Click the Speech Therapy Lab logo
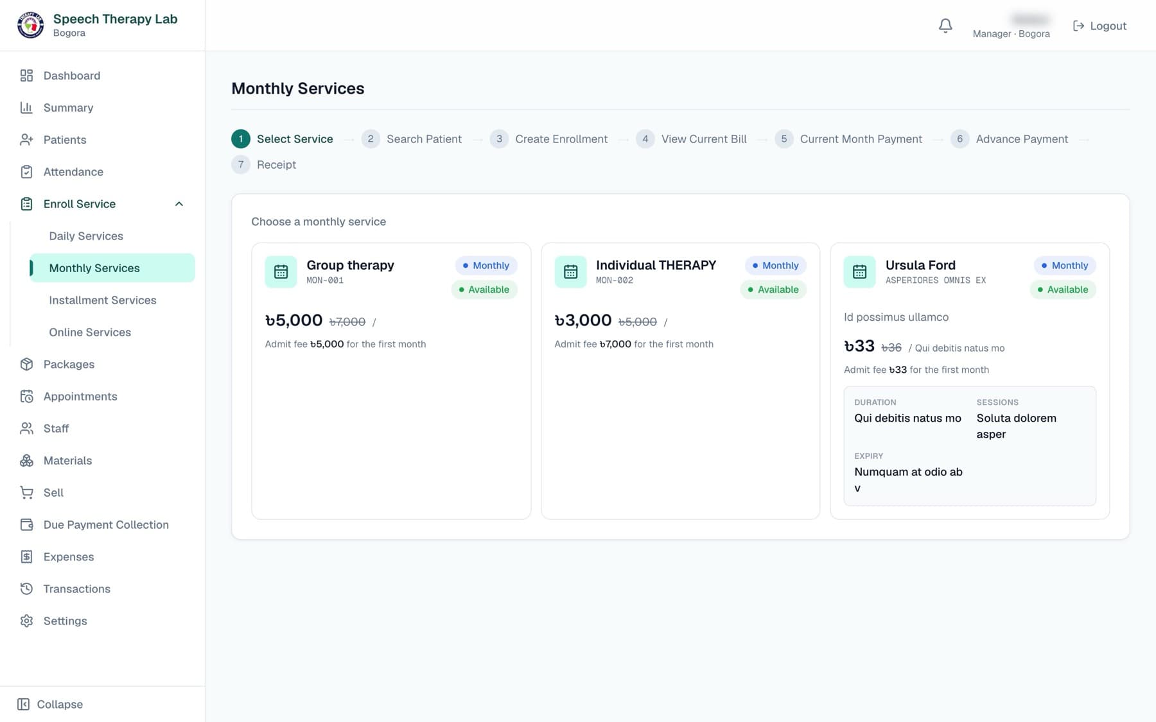 [30, 26]
